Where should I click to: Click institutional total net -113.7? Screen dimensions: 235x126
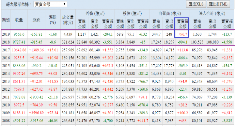click(227, 34)
